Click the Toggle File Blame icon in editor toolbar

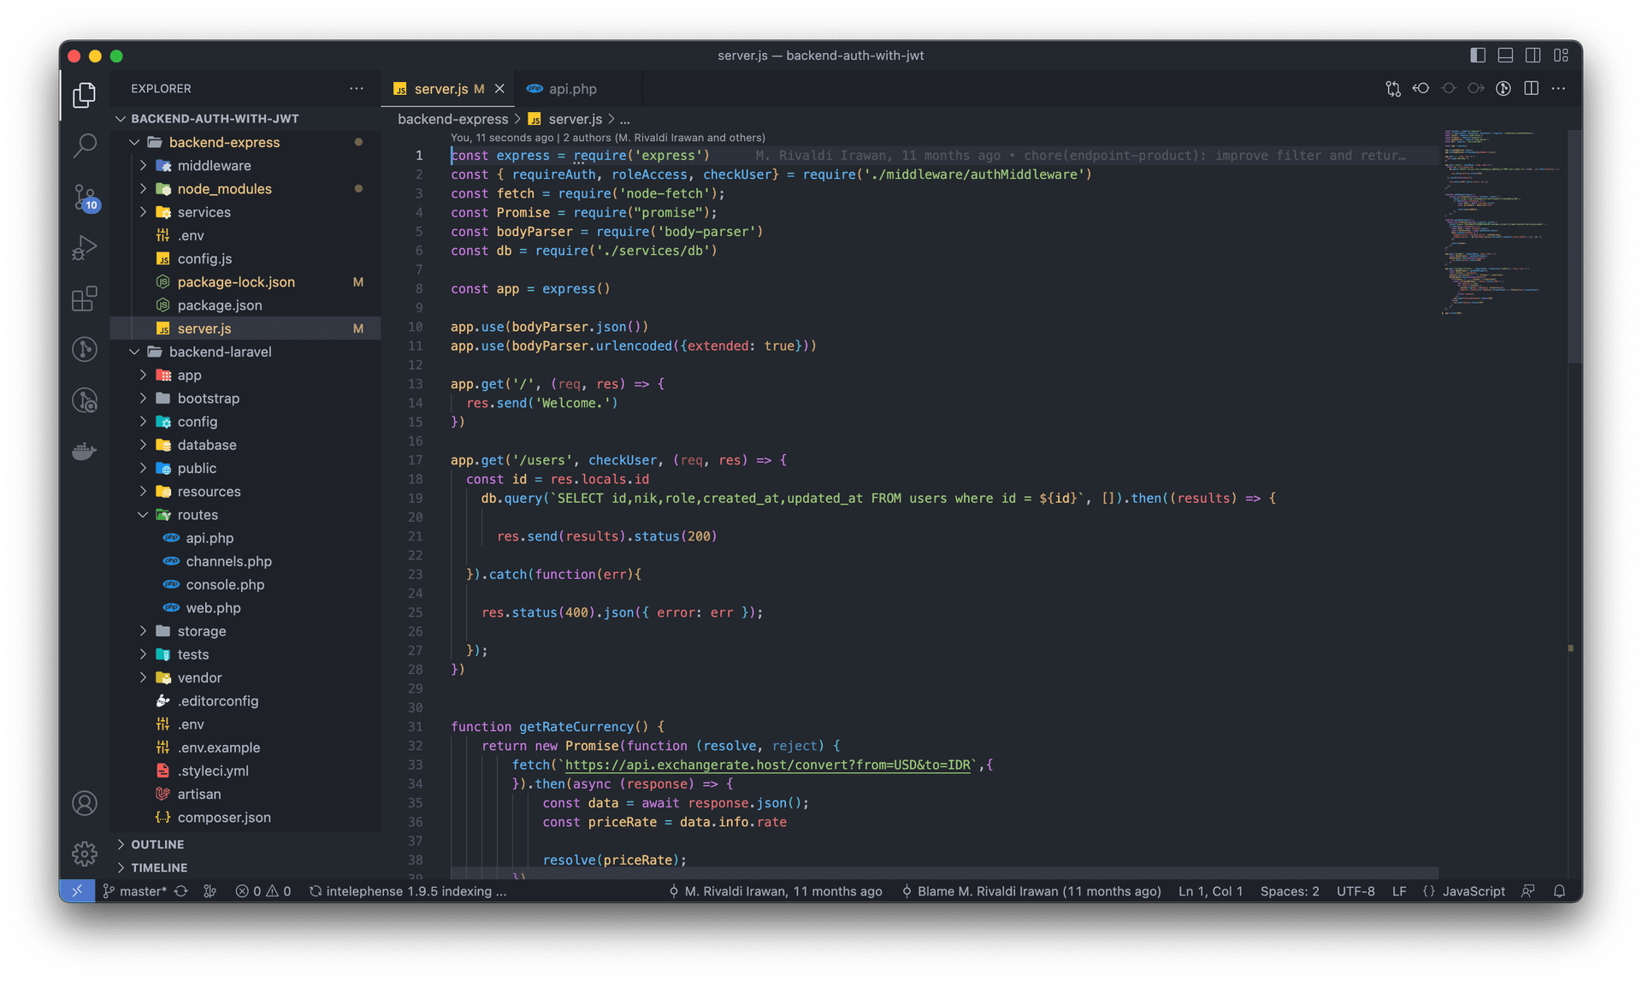tap(1503, 88)
